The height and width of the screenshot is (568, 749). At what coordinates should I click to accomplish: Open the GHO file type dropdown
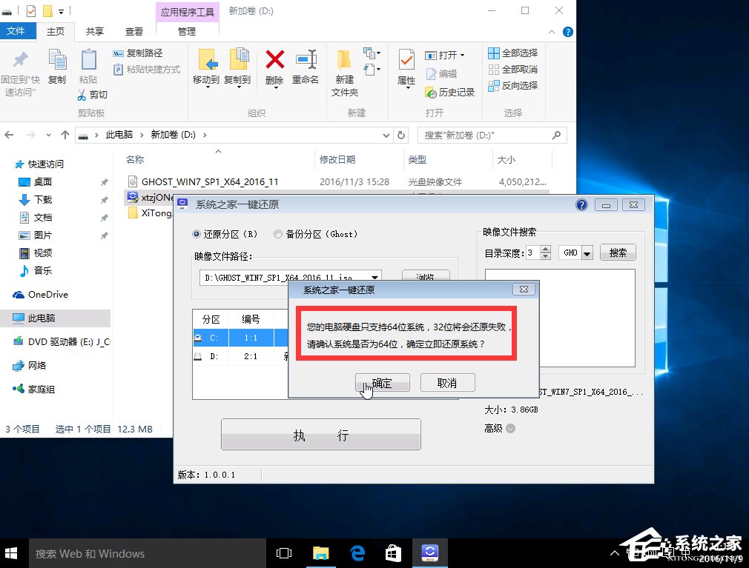[x=588, y=252]
